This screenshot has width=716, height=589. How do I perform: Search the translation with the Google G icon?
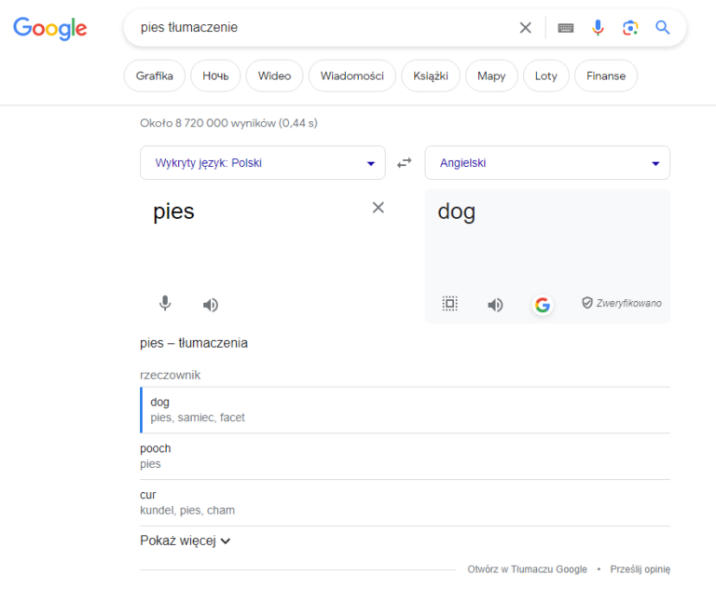543,305
